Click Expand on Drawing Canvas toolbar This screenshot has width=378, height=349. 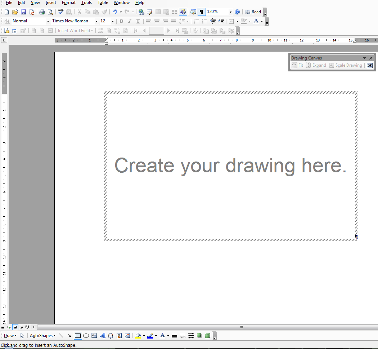(316, 65)
